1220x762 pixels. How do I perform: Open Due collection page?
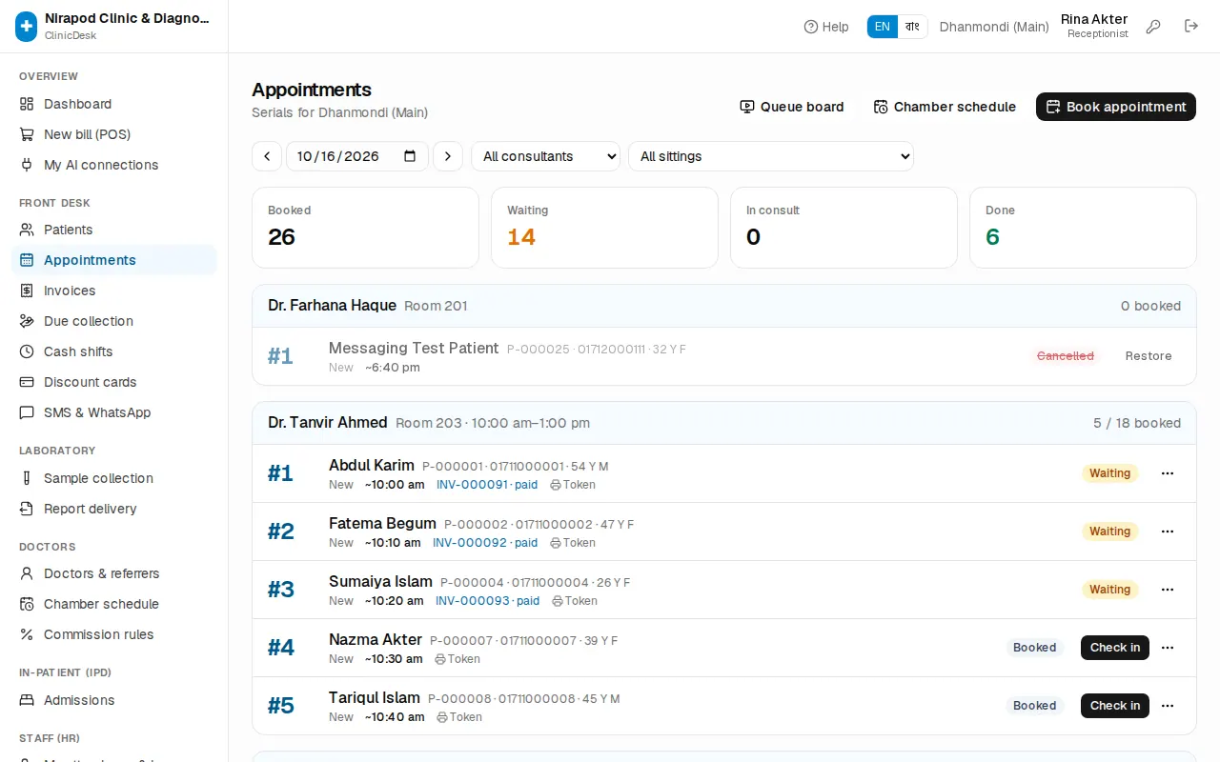click(x=114, y=321)
